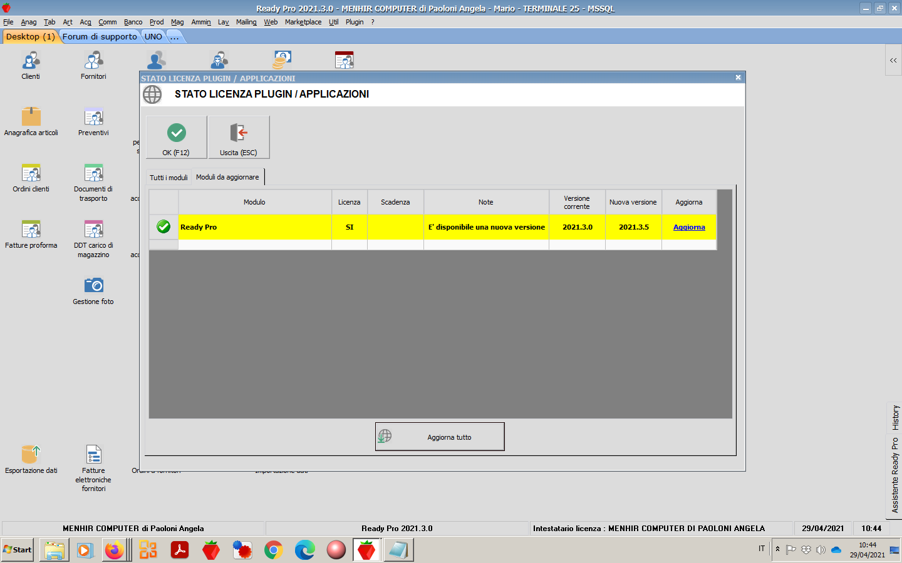902x563 pixels.
Task: Click the 2021.3.5 new version cell
Action: tap(633, 227)
